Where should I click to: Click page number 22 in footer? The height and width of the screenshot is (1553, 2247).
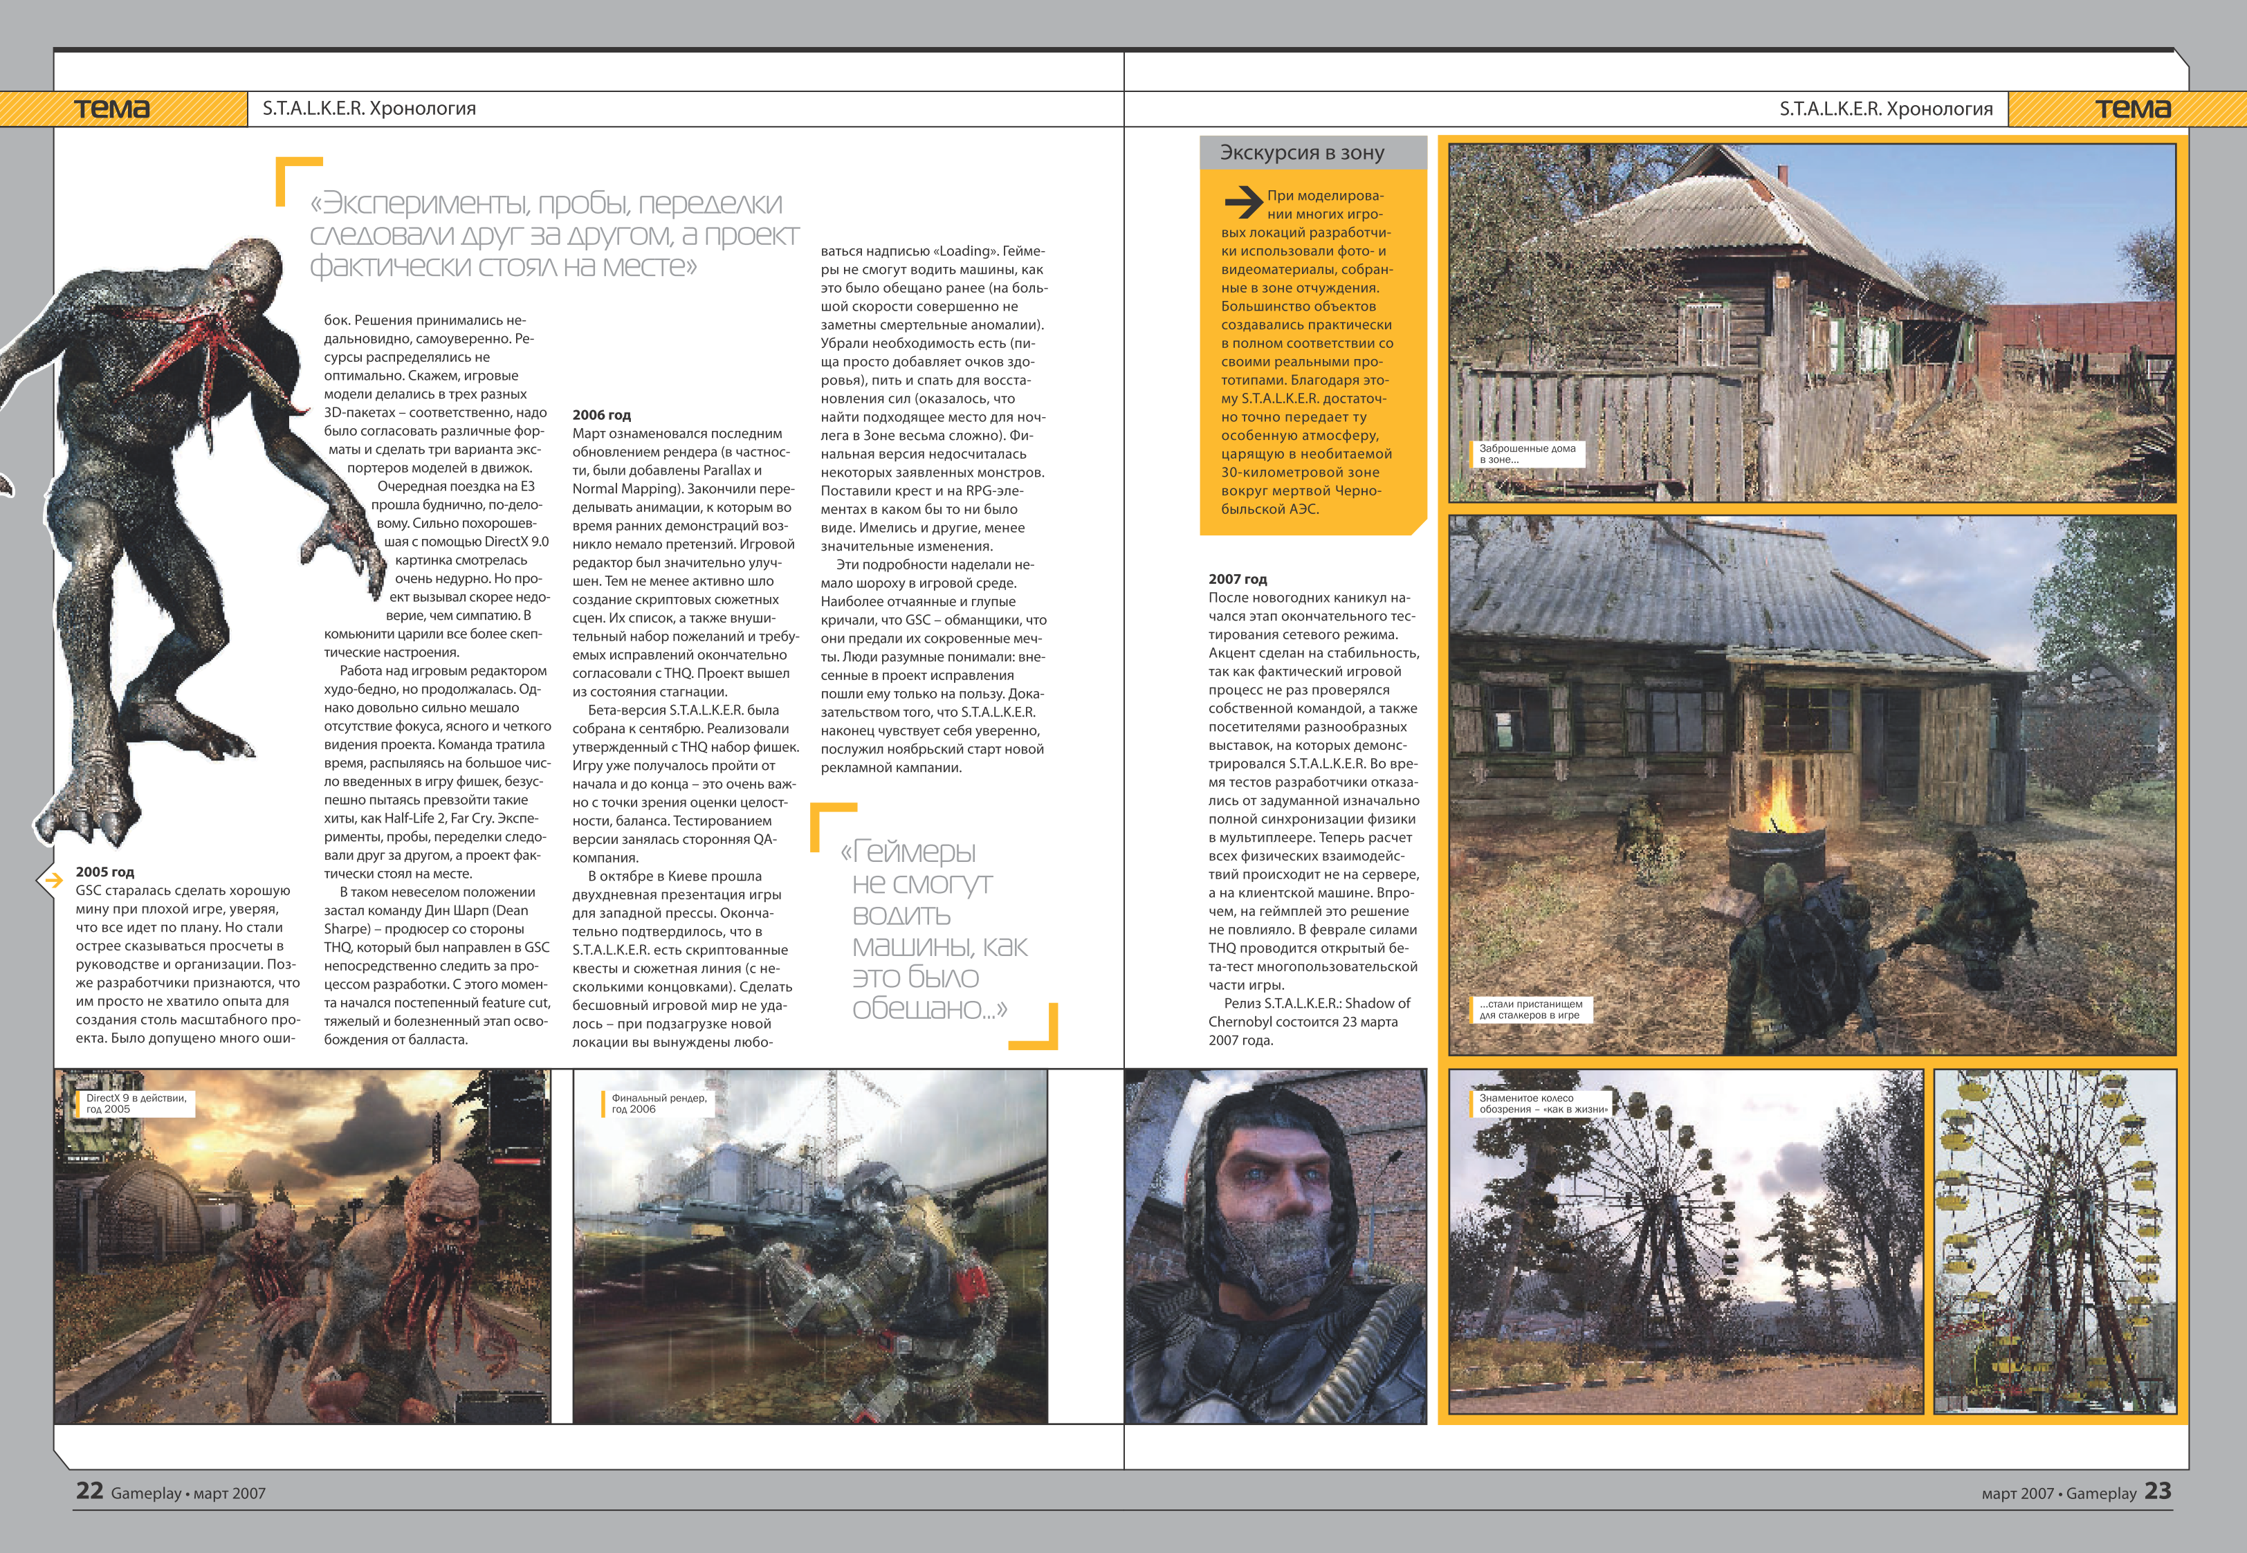coord(89,1491)
